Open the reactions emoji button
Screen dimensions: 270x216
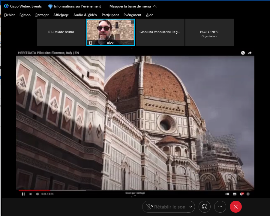click(205, 207)
